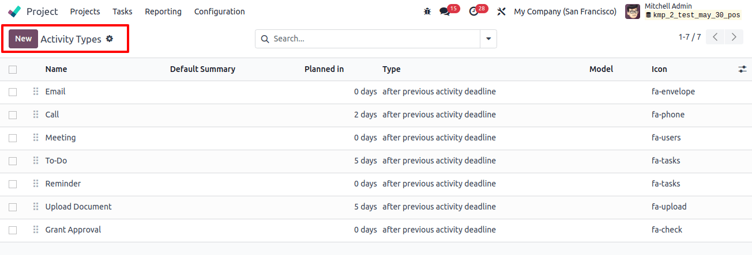Open the debug bug icon menu
The width and height of the screenshot is (752, 255).
pos(427,12)
